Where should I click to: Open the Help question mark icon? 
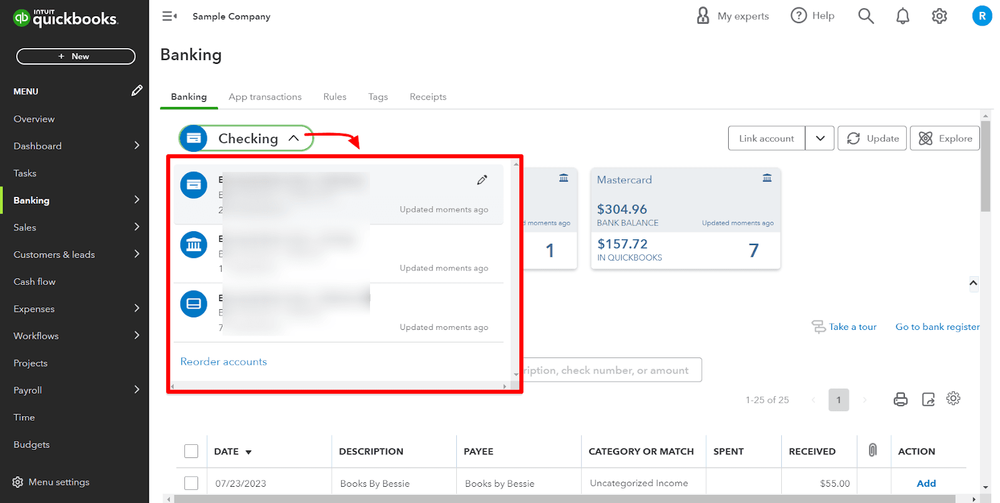(799, 16)
